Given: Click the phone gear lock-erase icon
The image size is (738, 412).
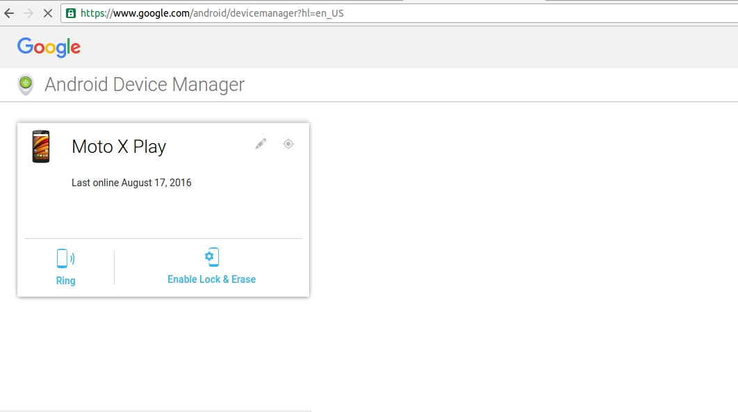Looking at the screenshot, I should pyautogui.click(x=212, y=257).
